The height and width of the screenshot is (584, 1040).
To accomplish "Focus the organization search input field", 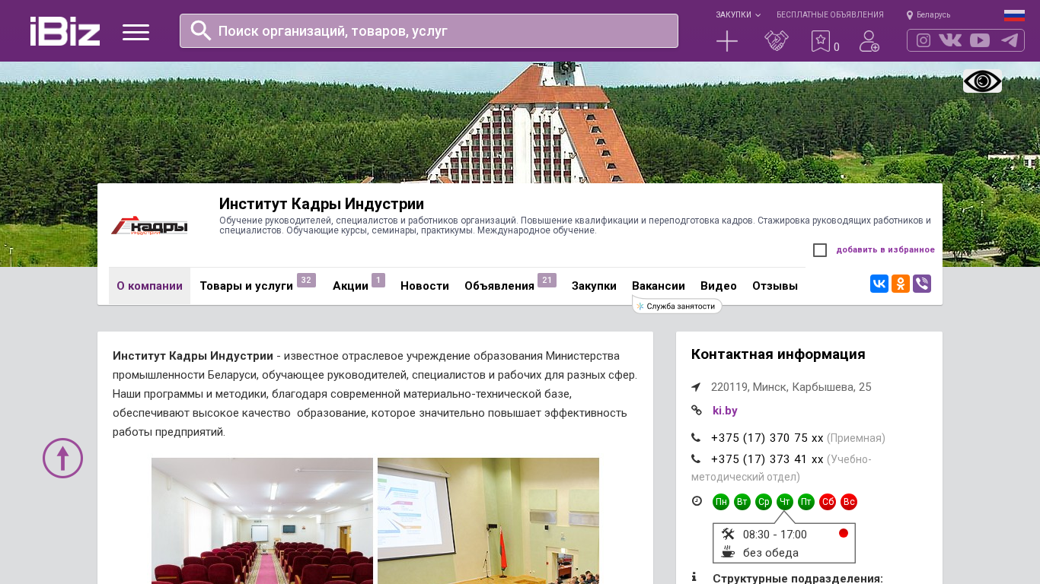I will 429,31.
